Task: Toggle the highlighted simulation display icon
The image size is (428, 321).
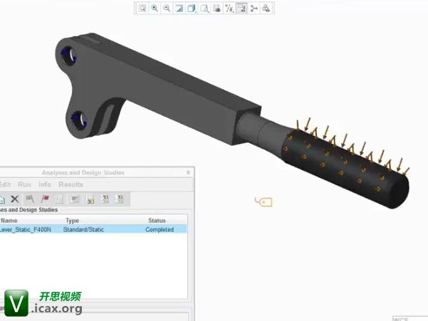Action: 241,8
